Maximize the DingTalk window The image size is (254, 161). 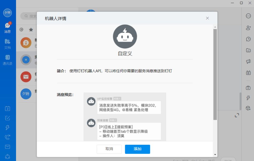coord(241,3)
